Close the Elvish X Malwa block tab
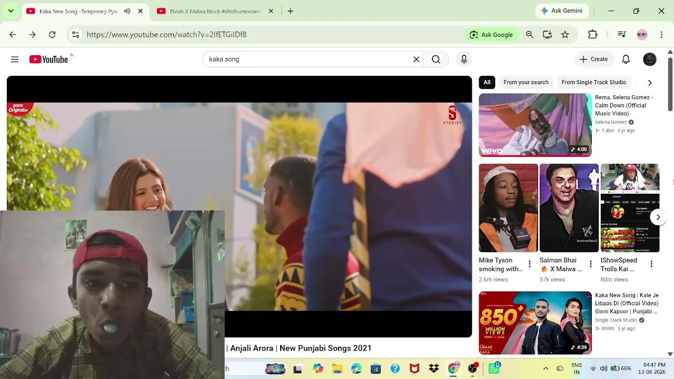Screen dimensions: 674x379 pyautogui.click(x=271, y=11)
